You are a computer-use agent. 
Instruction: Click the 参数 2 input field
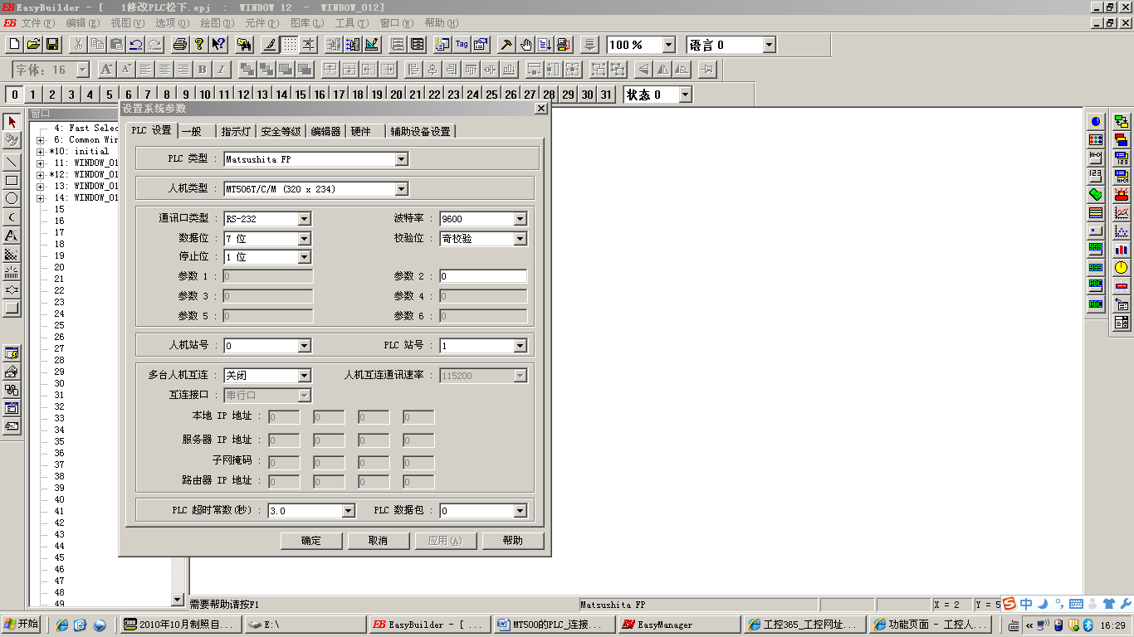click(x=482, y=276)
